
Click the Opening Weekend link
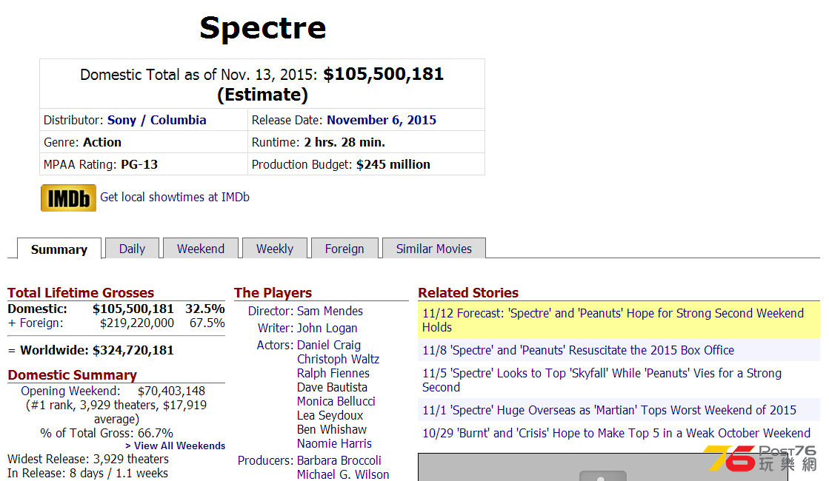pyautogui.click(x=70, y=391)
